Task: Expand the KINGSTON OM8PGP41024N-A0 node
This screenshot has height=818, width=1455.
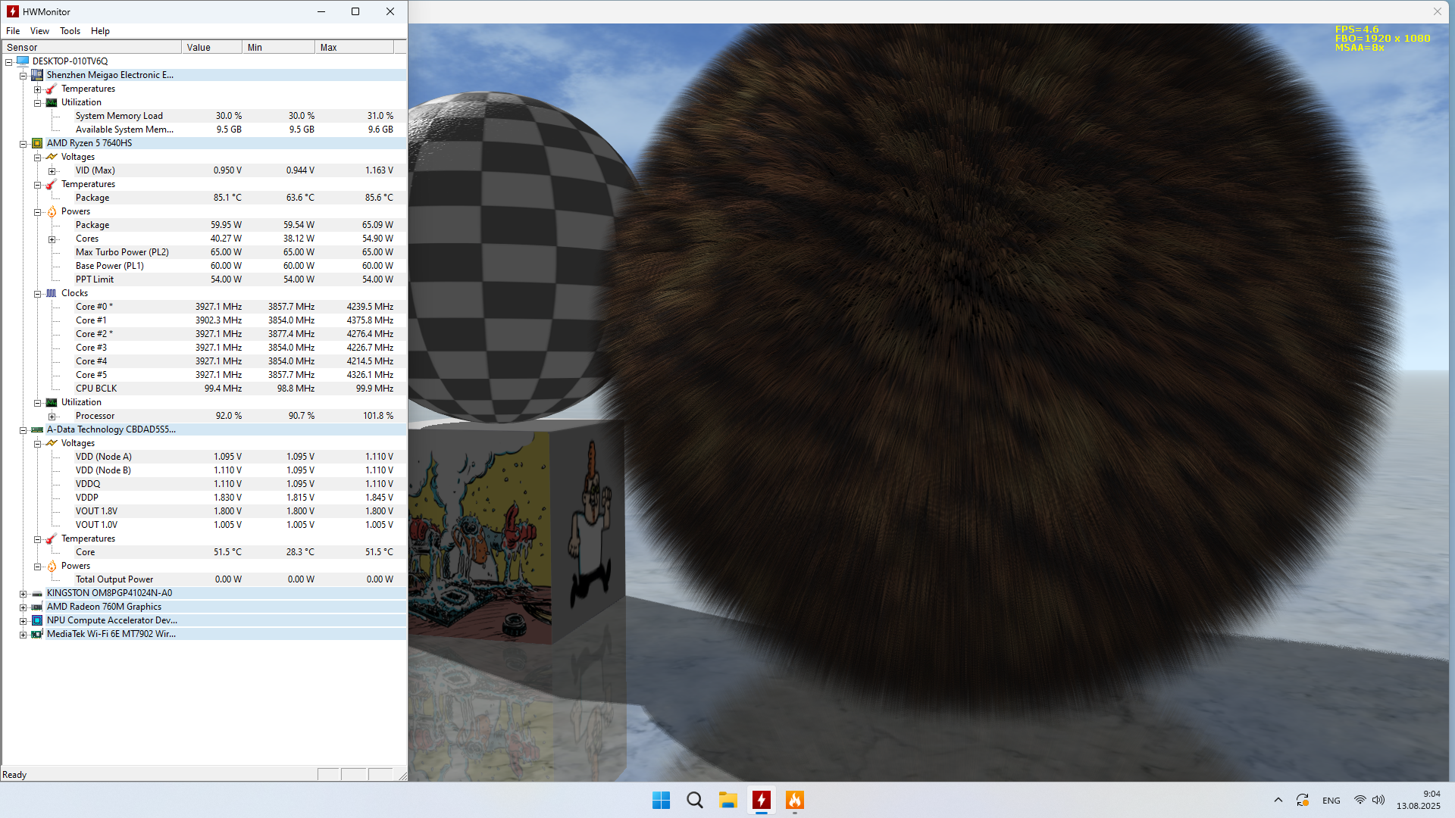Action: point(23,594)
